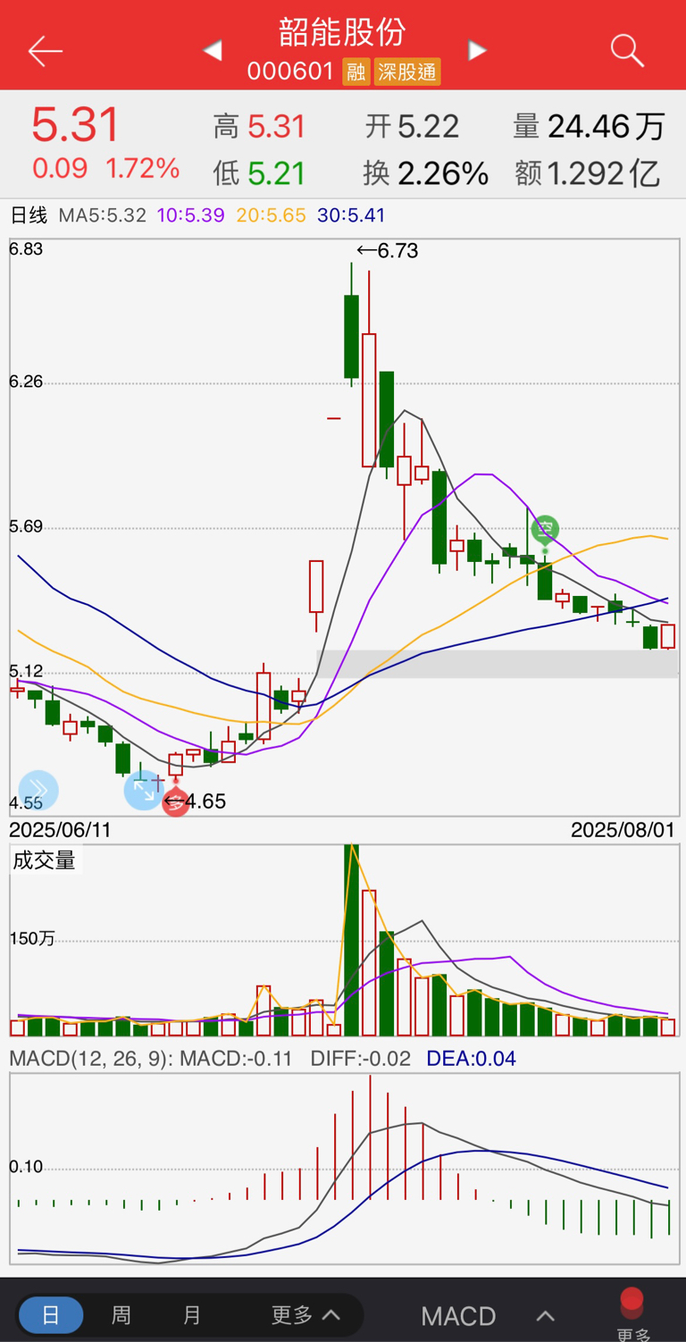Tap the amount 1.292亿 value
This screenshot has height=1342, width=686.
pyautogui.click(x=603, y=172)
